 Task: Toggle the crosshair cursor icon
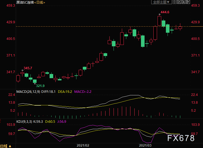pos(175,2)
